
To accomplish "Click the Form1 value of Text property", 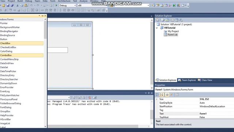I will point(203,114).
